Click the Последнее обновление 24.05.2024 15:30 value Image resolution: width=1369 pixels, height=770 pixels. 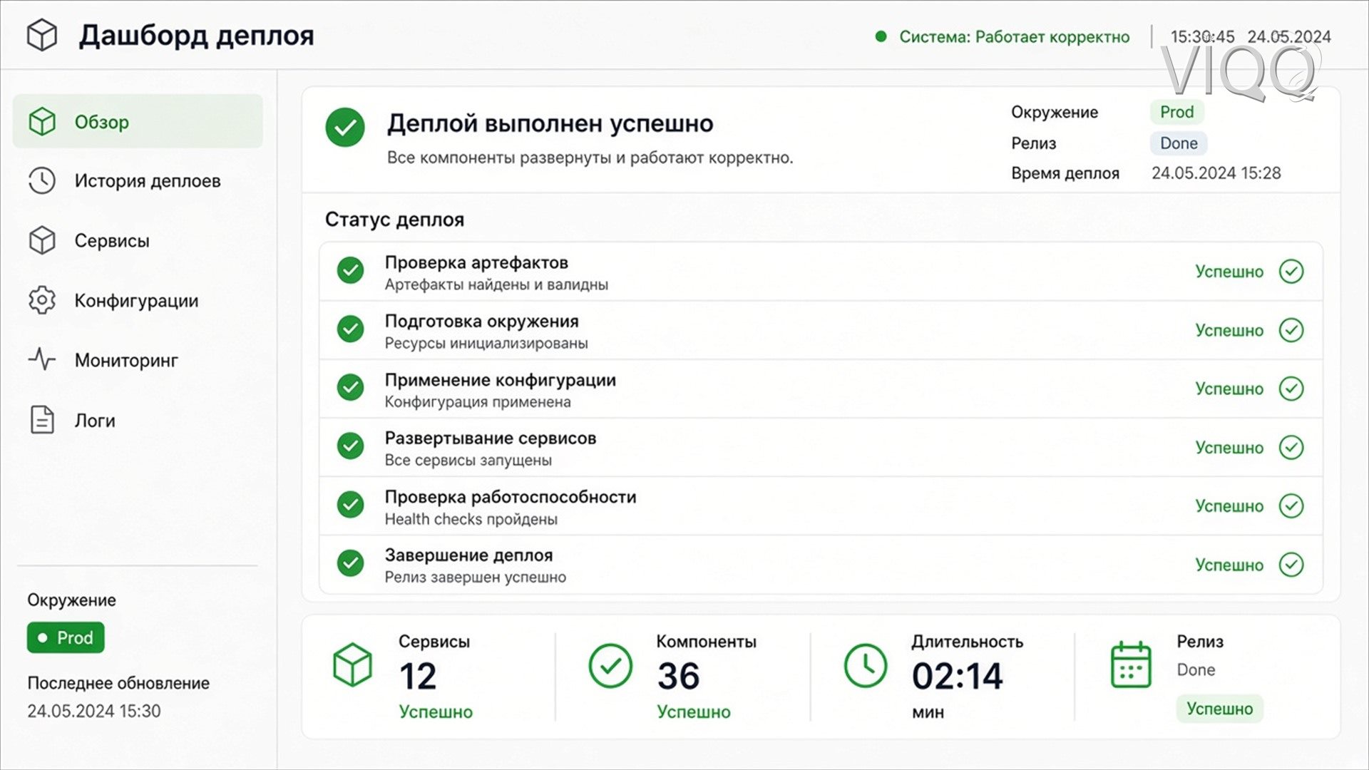[x=94, y=711]
